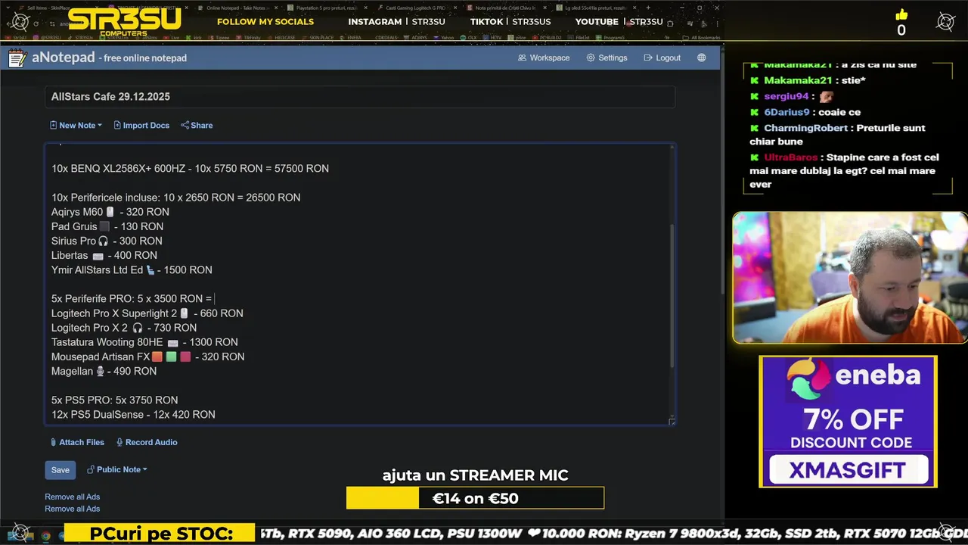Click the 'Magellan - 490 RON' line

click(x=104, y=371)
